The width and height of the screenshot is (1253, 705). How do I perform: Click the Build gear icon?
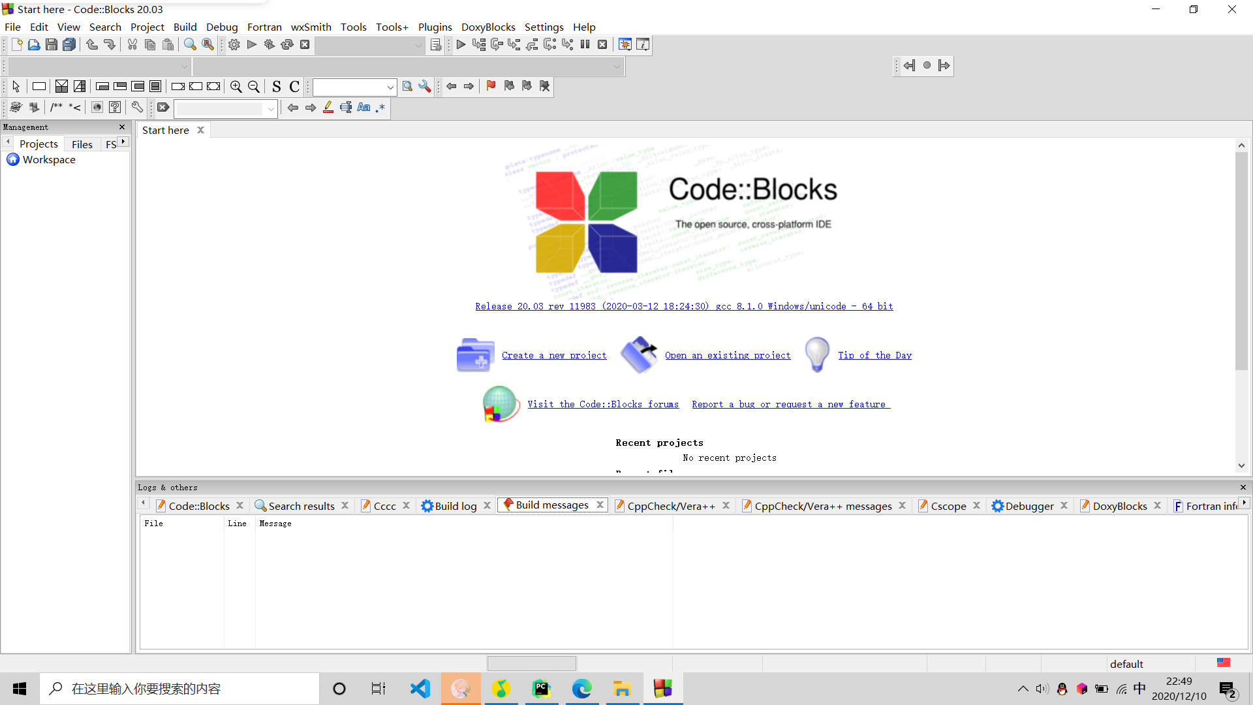point(234,45)
